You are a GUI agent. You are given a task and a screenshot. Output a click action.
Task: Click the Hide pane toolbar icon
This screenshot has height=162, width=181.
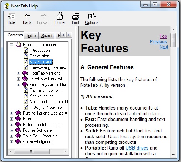pos(11,16)
